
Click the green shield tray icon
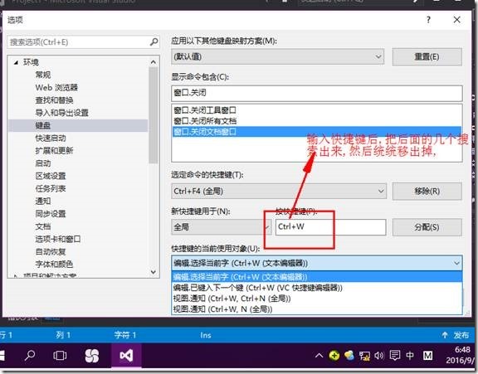point(334,356)
